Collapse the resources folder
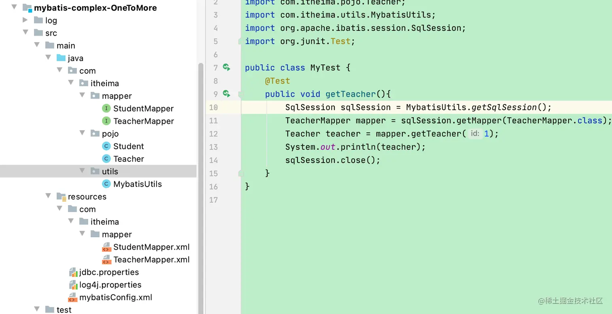The width and height of the screenshot is (612, 314). point(49,196)
